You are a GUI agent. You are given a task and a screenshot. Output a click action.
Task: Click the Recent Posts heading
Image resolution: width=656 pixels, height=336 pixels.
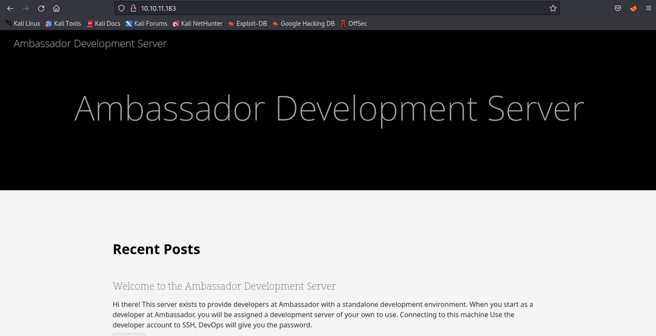pos(156,249)
